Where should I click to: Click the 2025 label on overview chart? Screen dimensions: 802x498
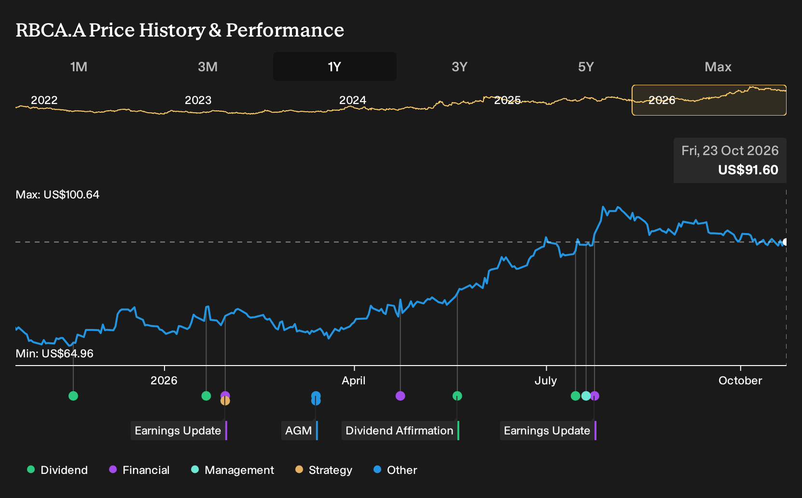[x=508, y=100]
